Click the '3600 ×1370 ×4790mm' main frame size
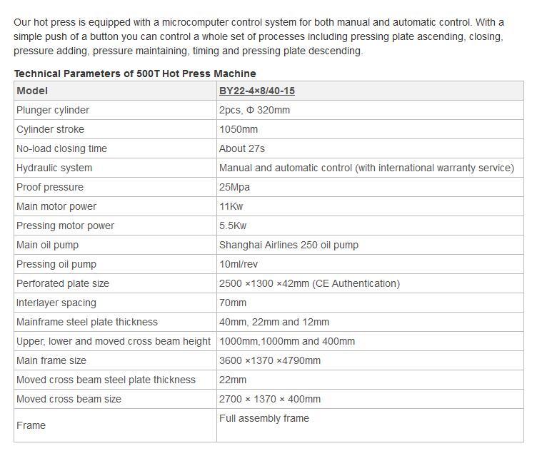This screenshot has height=461, width=547. 270,360
